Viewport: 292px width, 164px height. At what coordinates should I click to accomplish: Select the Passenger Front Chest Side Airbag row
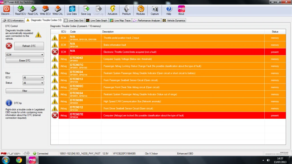tap(168, 87)
